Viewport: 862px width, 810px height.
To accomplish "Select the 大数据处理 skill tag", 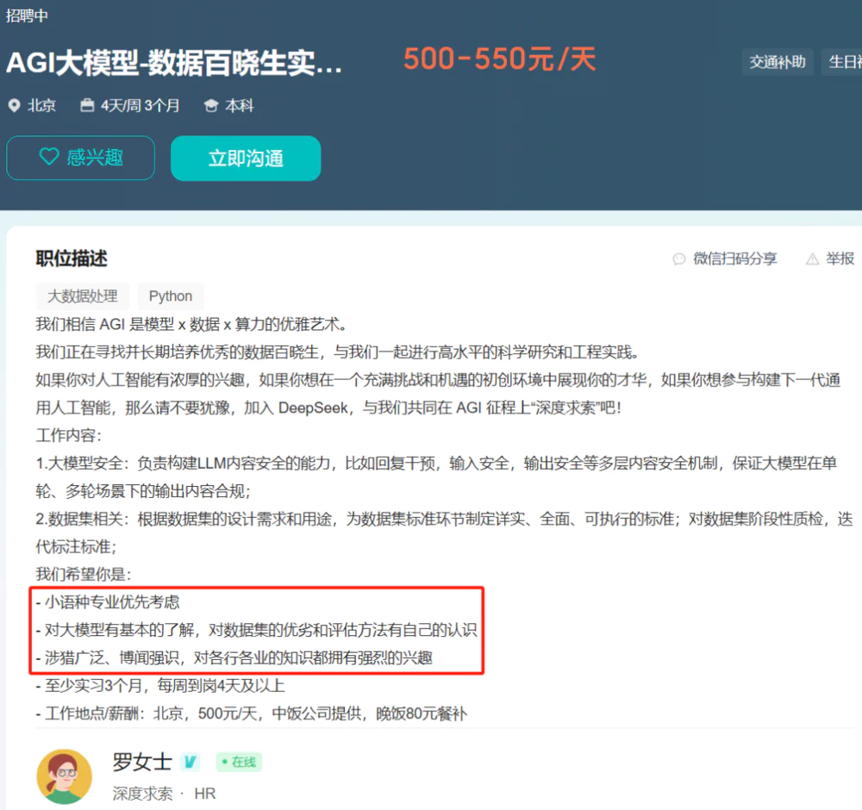I will 82,296.
